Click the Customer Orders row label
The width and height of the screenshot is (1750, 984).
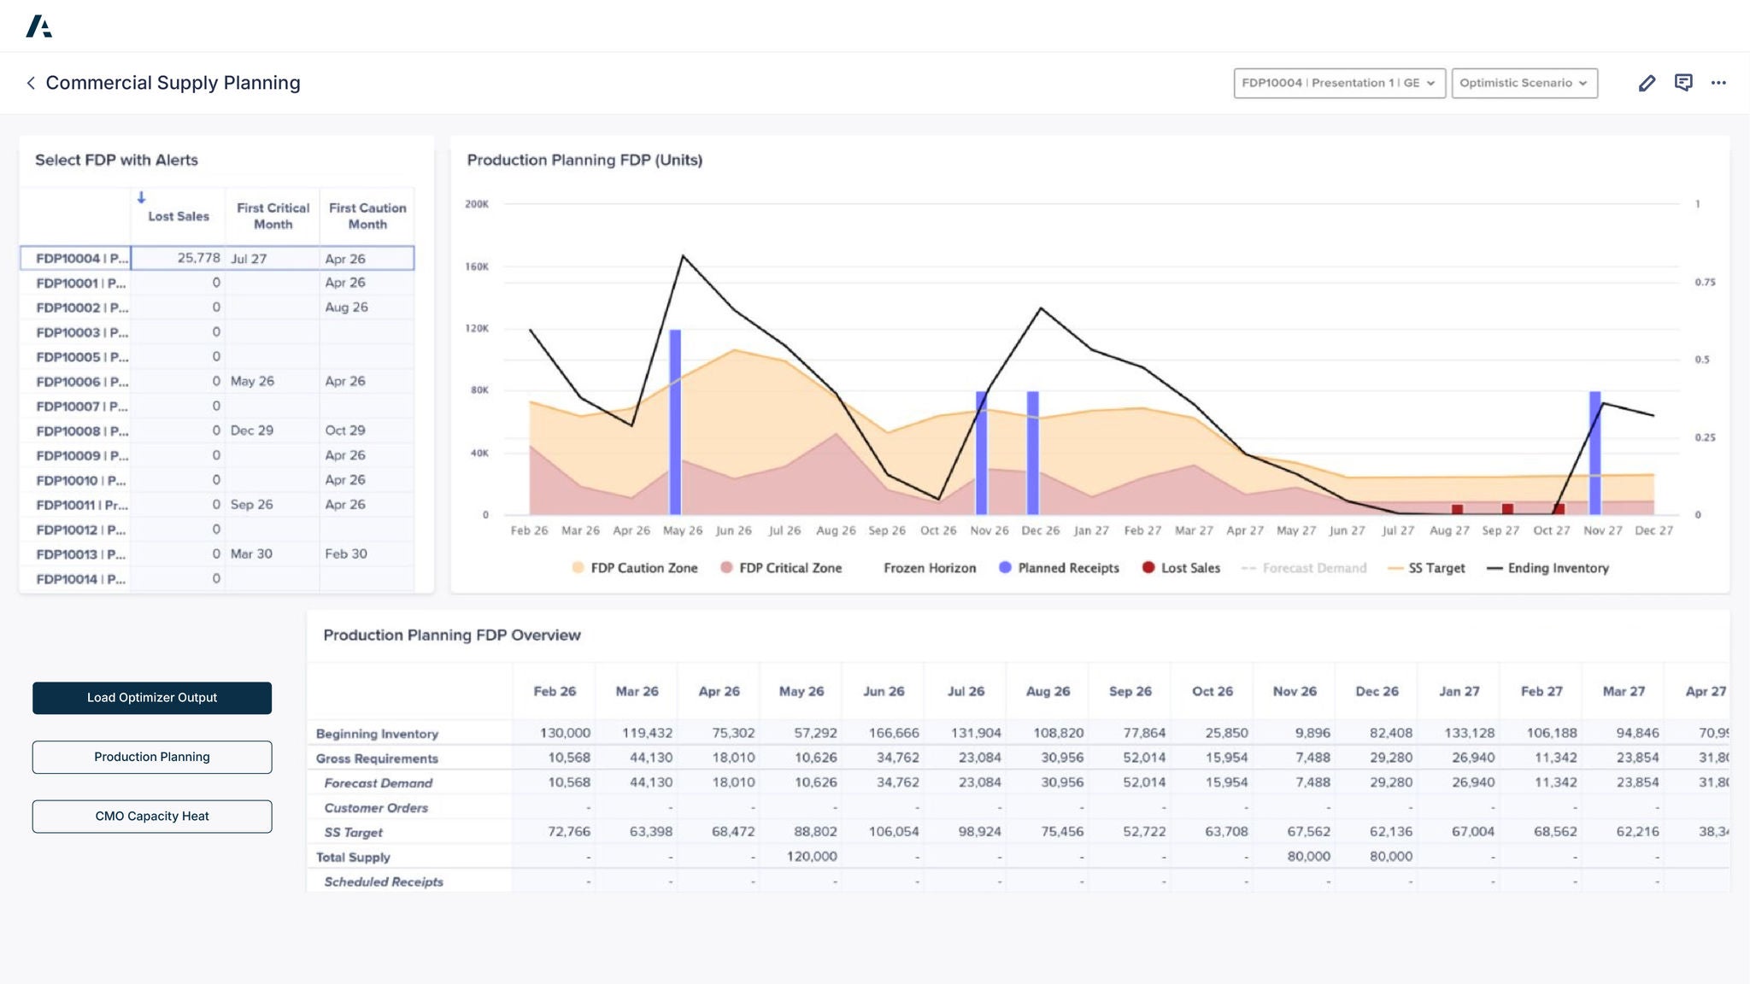tap(376, 808)
